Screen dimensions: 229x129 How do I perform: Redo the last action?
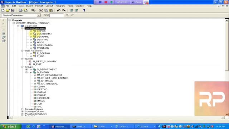[64, 10]
